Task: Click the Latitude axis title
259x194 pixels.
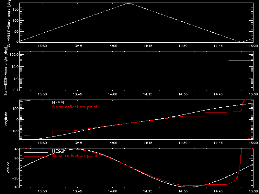Action: [x=7, y=168]
